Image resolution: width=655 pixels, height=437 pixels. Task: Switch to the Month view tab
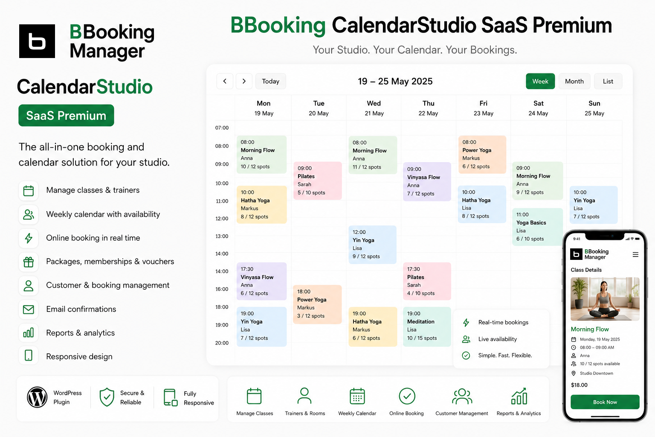pos(574,81)
